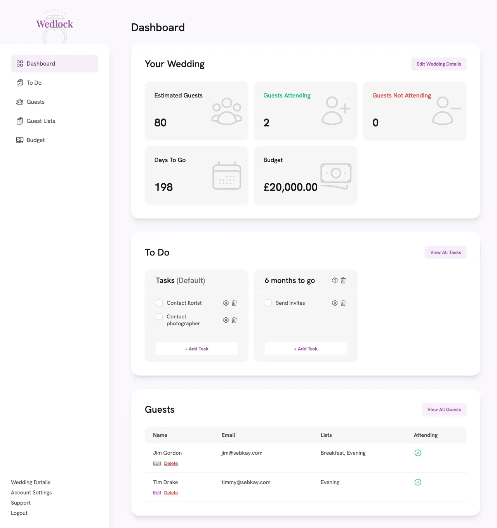This screenshot has height=528, width=497.
Task: Click trash icon beside Contact photographer
Action: pyautogui.click(x=234, y=320)
